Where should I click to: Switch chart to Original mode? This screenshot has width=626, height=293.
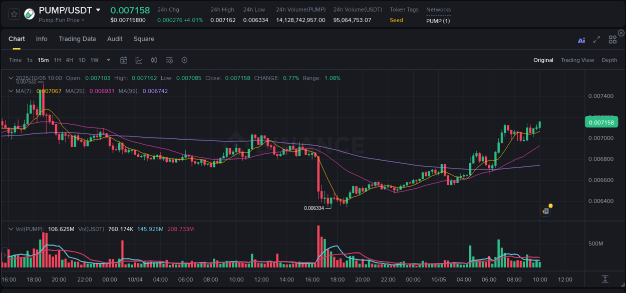tap(543, 60)
